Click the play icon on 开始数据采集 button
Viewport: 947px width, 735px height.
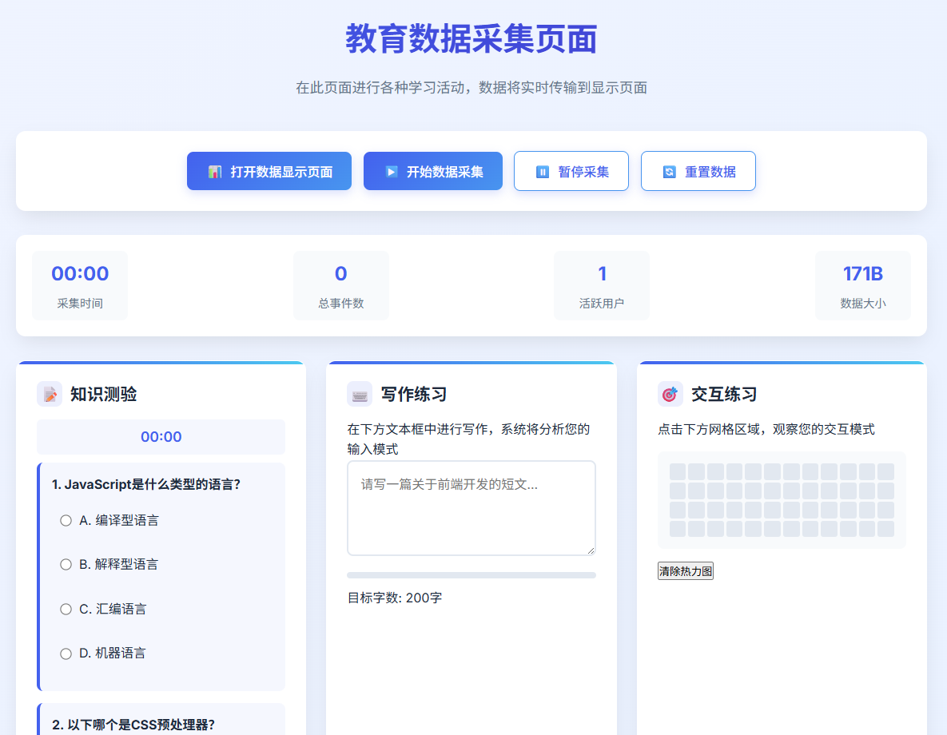pyautogui.click(x=392, y=172)
